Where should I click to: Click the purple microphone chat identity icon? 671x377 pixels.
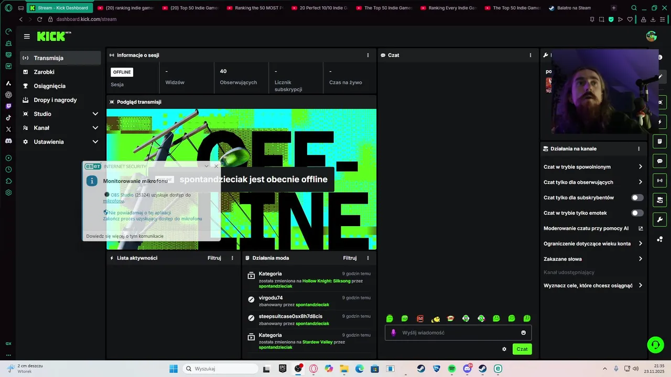pos(393,332)
